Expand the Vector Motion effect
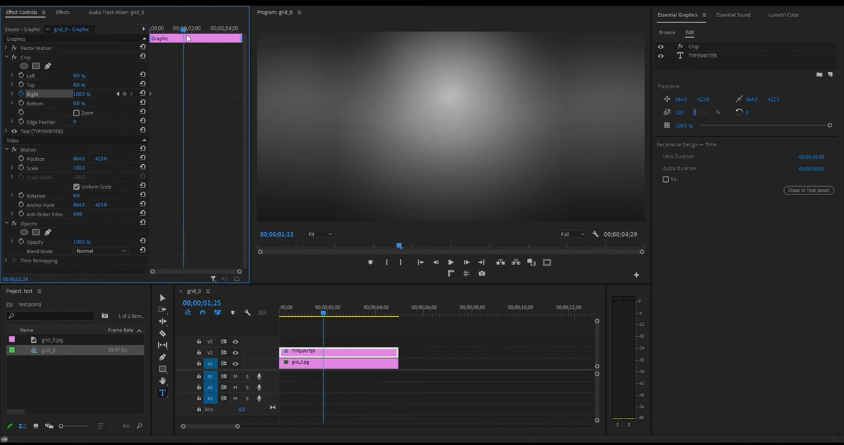844x445 pixels. coord(6,48)
